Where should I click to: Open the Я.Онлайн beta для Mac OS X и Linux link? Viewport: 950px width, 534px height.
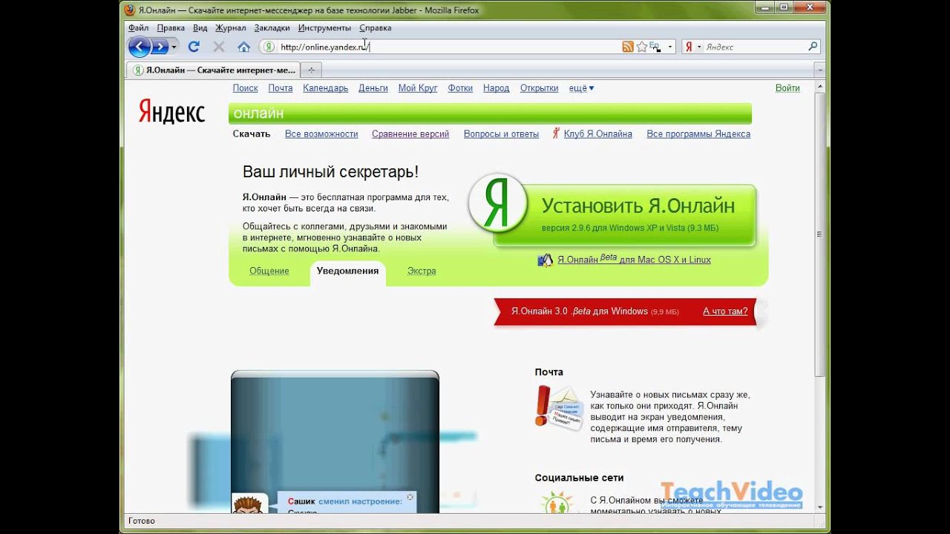click(x=634, y=260)
